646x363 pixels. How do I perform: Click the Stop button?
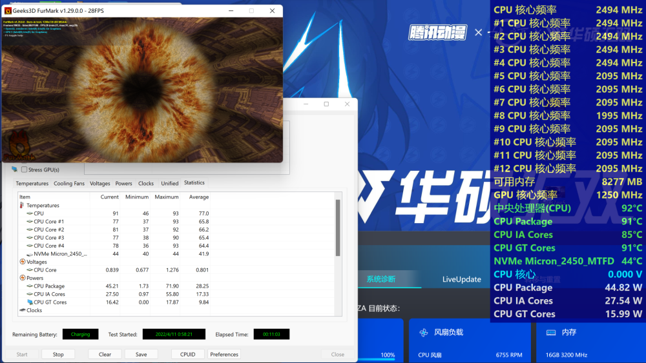[x=58, y=355]
